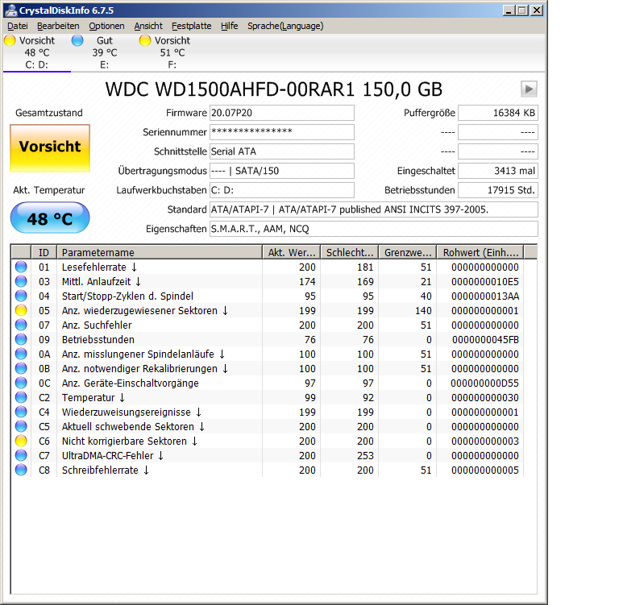Open the Hilfe menu
The image size is (619, 605).
(229, 26)
